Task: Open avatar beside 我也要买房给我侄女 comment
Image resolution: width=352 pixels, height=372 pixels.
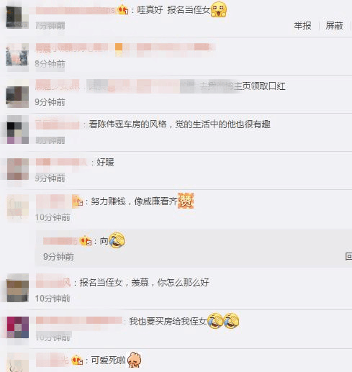Action: [18, 327]
